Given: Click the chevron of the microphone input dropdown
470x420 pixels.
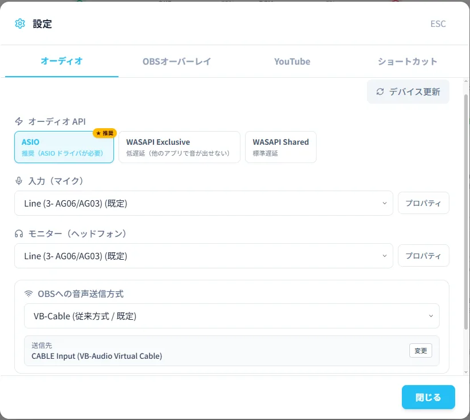Looking at the screenshot, I should (x=384, y=203).
